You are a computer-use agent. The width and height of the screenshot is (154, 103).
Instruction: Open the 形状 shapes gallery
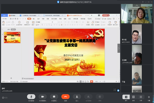(93, 23)
